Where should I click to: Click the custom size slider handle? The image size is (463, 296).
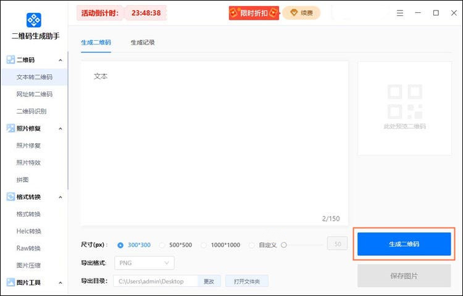coord(284,245)
